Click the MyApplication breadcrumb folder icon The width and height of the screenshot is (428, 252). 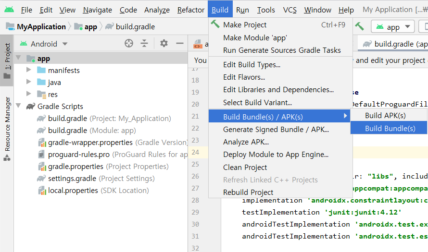[11, 26]
